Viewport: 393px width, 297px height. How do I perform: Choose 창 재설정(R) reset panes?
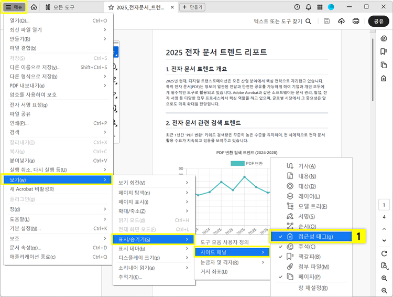tap(311, 288)
